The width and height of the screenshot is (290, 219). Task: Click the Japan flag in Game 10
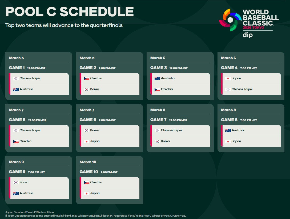(86, 193)
